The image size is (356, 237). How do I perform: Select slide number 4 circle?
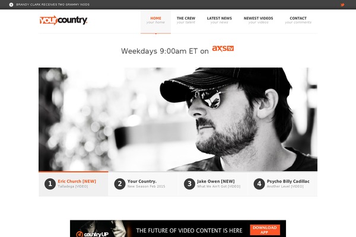coord(259,184)
